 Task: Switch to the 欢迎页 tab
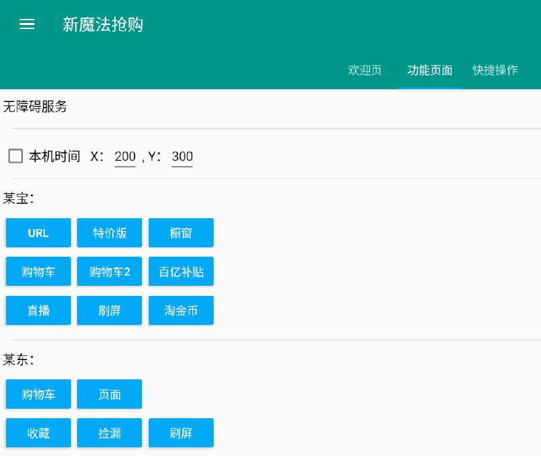pyautogui.click(x=364, y=70)
